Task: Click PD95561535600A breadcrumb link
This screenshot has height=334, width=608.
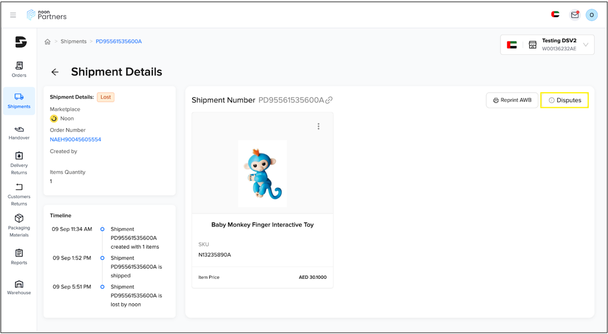Action: click(119, 41)
